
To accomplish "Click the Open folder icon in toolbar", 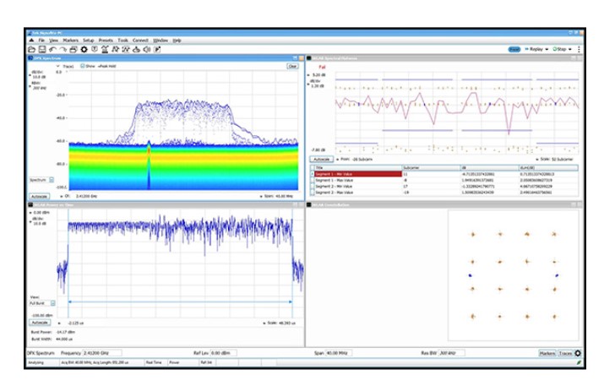I will pos(31,49).
